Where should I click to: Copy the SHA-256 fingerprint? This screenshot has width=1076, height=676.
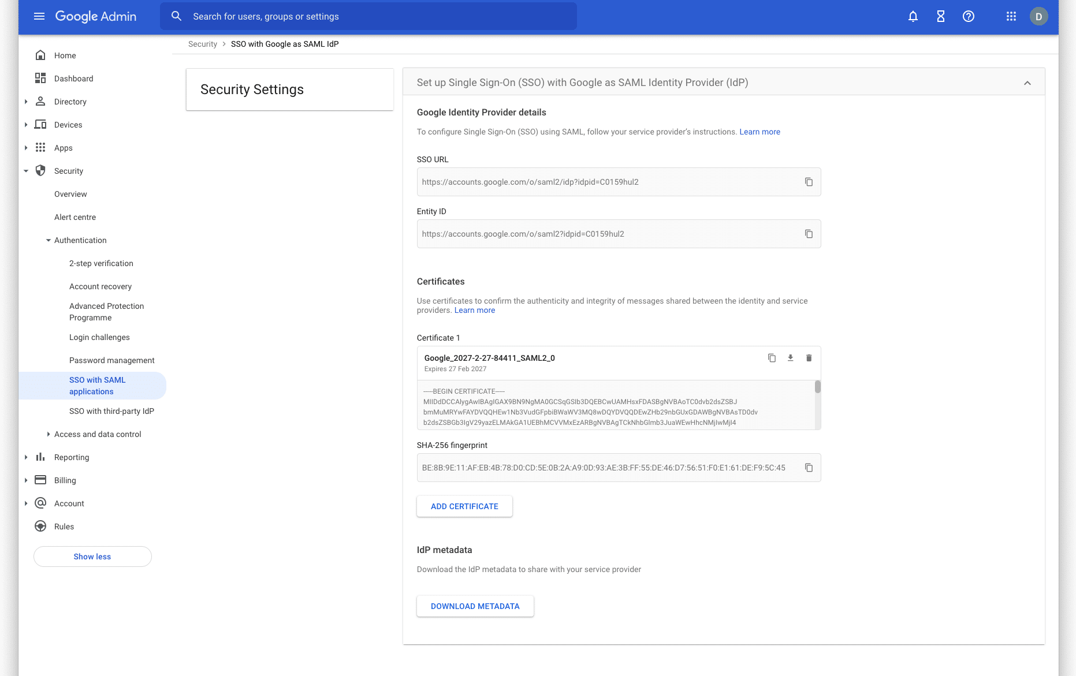click(x=809, y=468)
